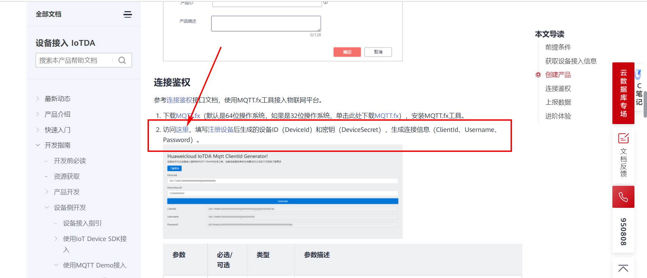
Task: Click the 本文导读 heading
Action: [550, 34]
